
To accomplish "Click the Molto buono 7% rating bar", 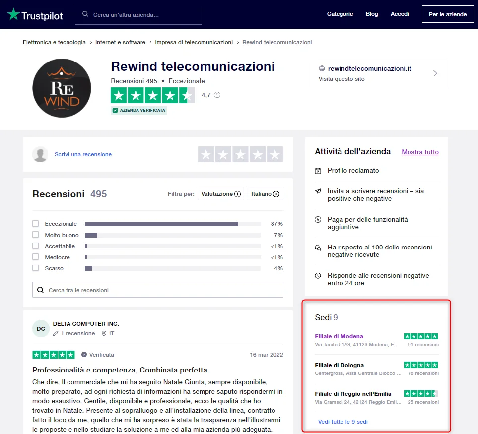I will [173, 235].
